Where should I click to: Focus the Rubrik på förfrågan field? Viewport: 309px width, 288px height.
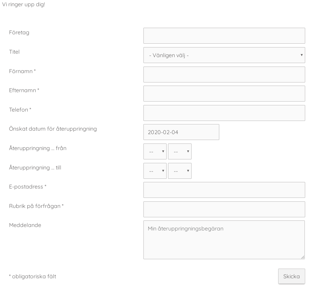(224, 209)
